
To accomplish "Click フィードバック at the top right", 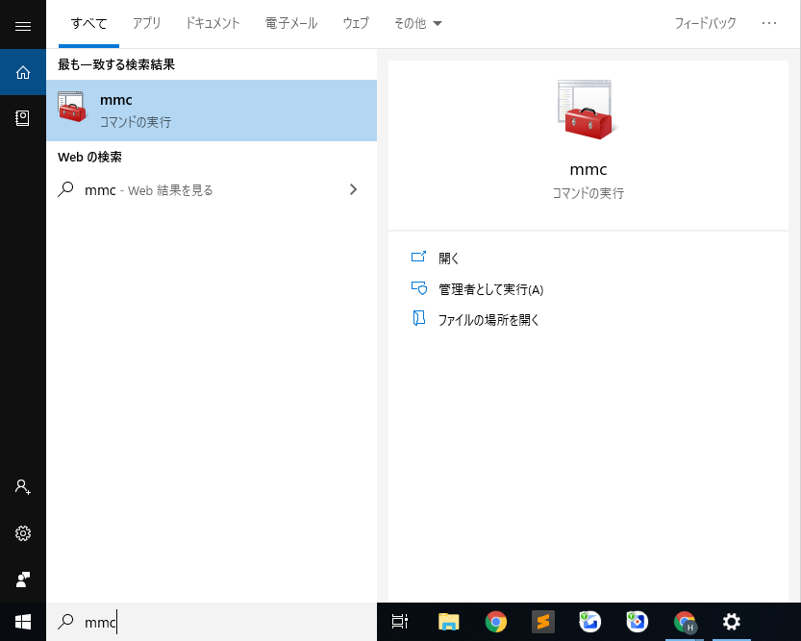I will coord(705,23).
